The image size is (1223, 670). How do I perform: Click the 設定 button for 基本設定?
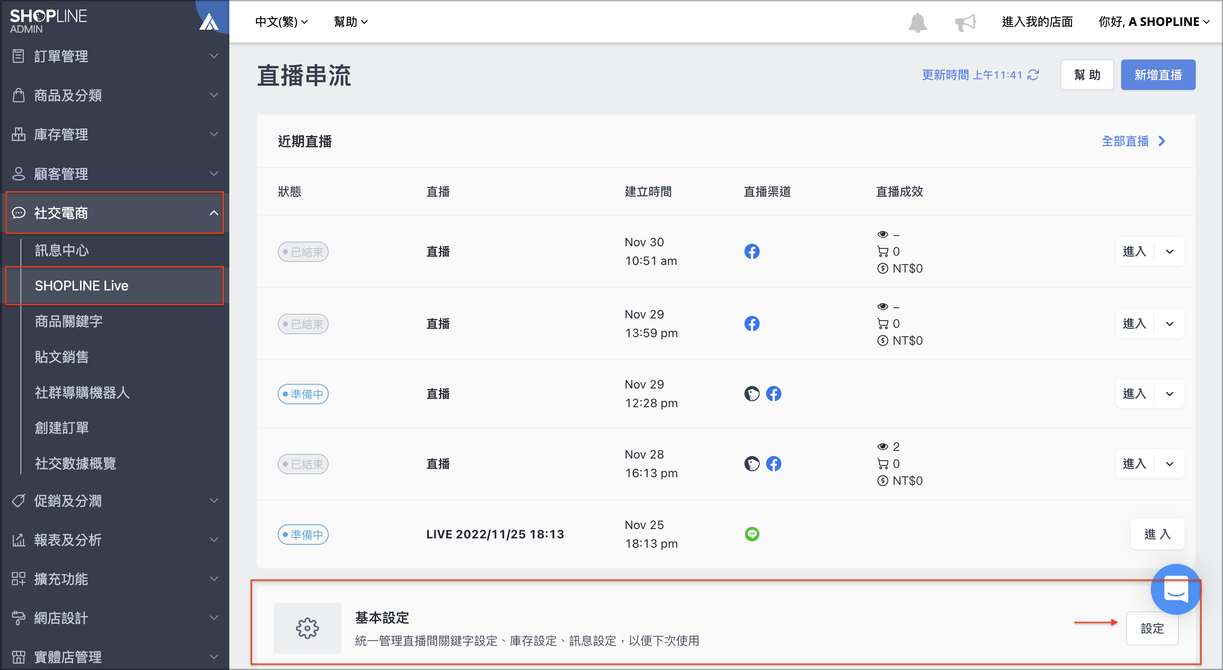coord(1152,628)
